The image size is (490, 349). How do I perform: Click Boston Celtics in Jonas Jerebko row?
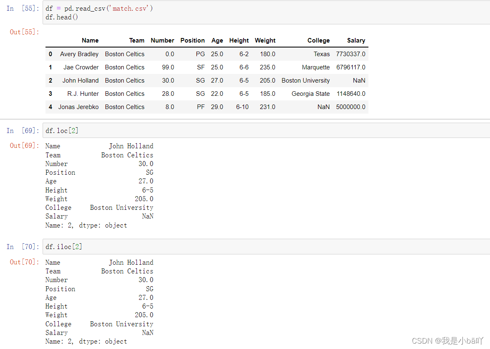tap(125, 107)
